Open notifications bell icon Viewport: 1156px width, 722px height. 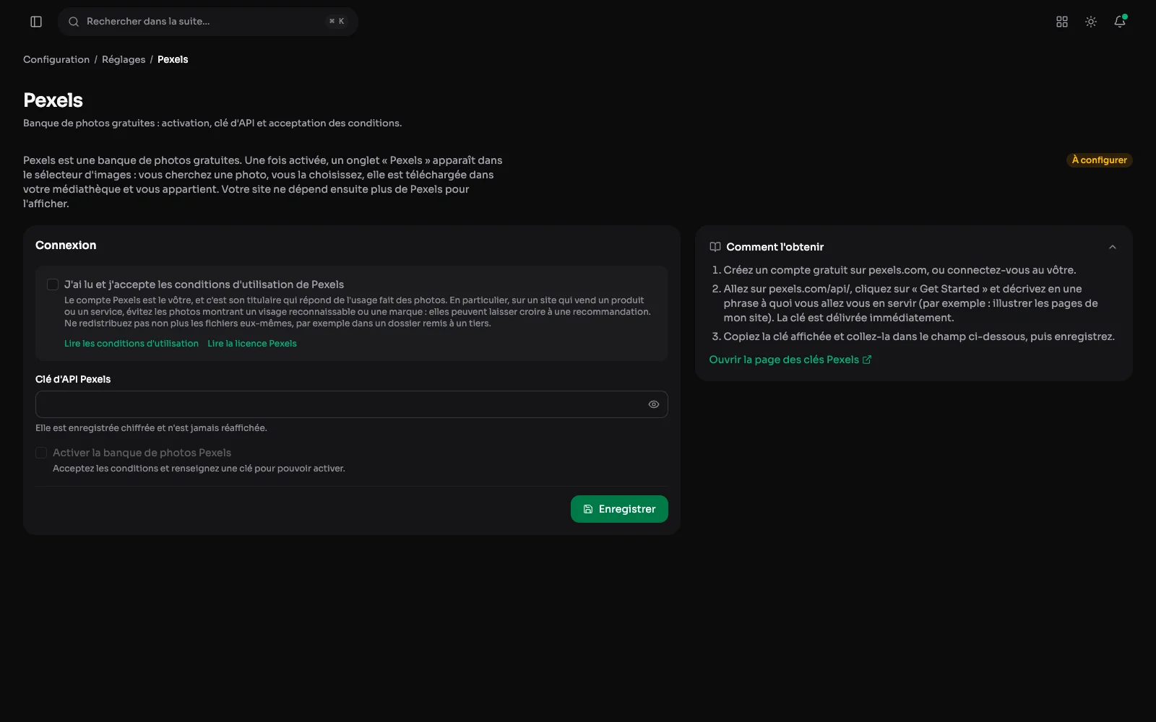(x=1120, y=22)
